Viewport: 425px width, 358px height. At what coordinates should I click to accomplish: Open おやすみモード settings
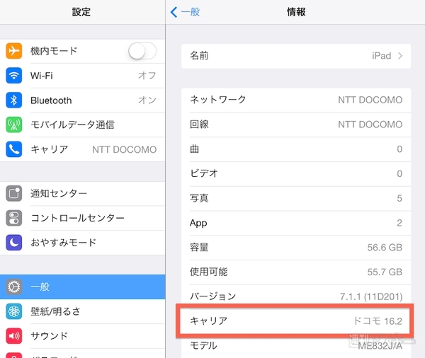82,243
